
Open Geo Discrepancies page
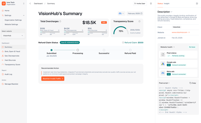point(12,56)
